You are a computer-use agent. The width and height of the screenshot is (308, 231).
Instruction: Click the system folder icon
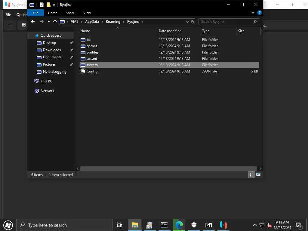83,65
